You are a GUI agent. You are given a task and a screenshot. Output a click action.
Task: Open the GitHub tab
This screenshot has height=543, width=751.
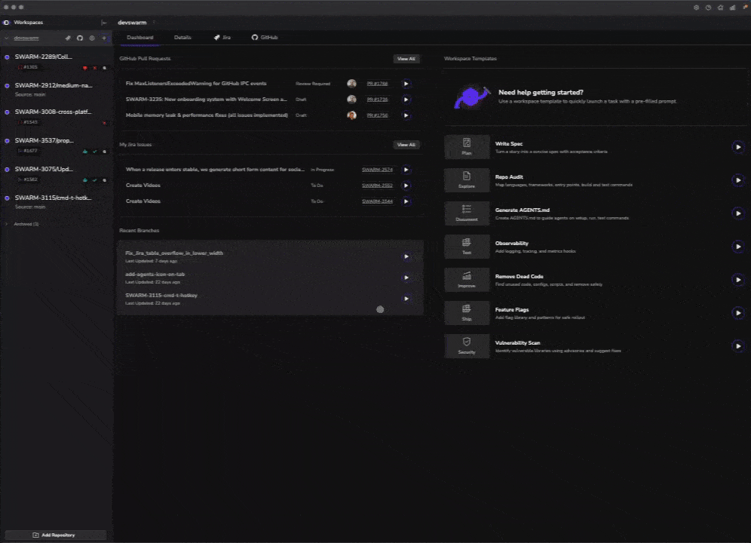coord(265,38)
